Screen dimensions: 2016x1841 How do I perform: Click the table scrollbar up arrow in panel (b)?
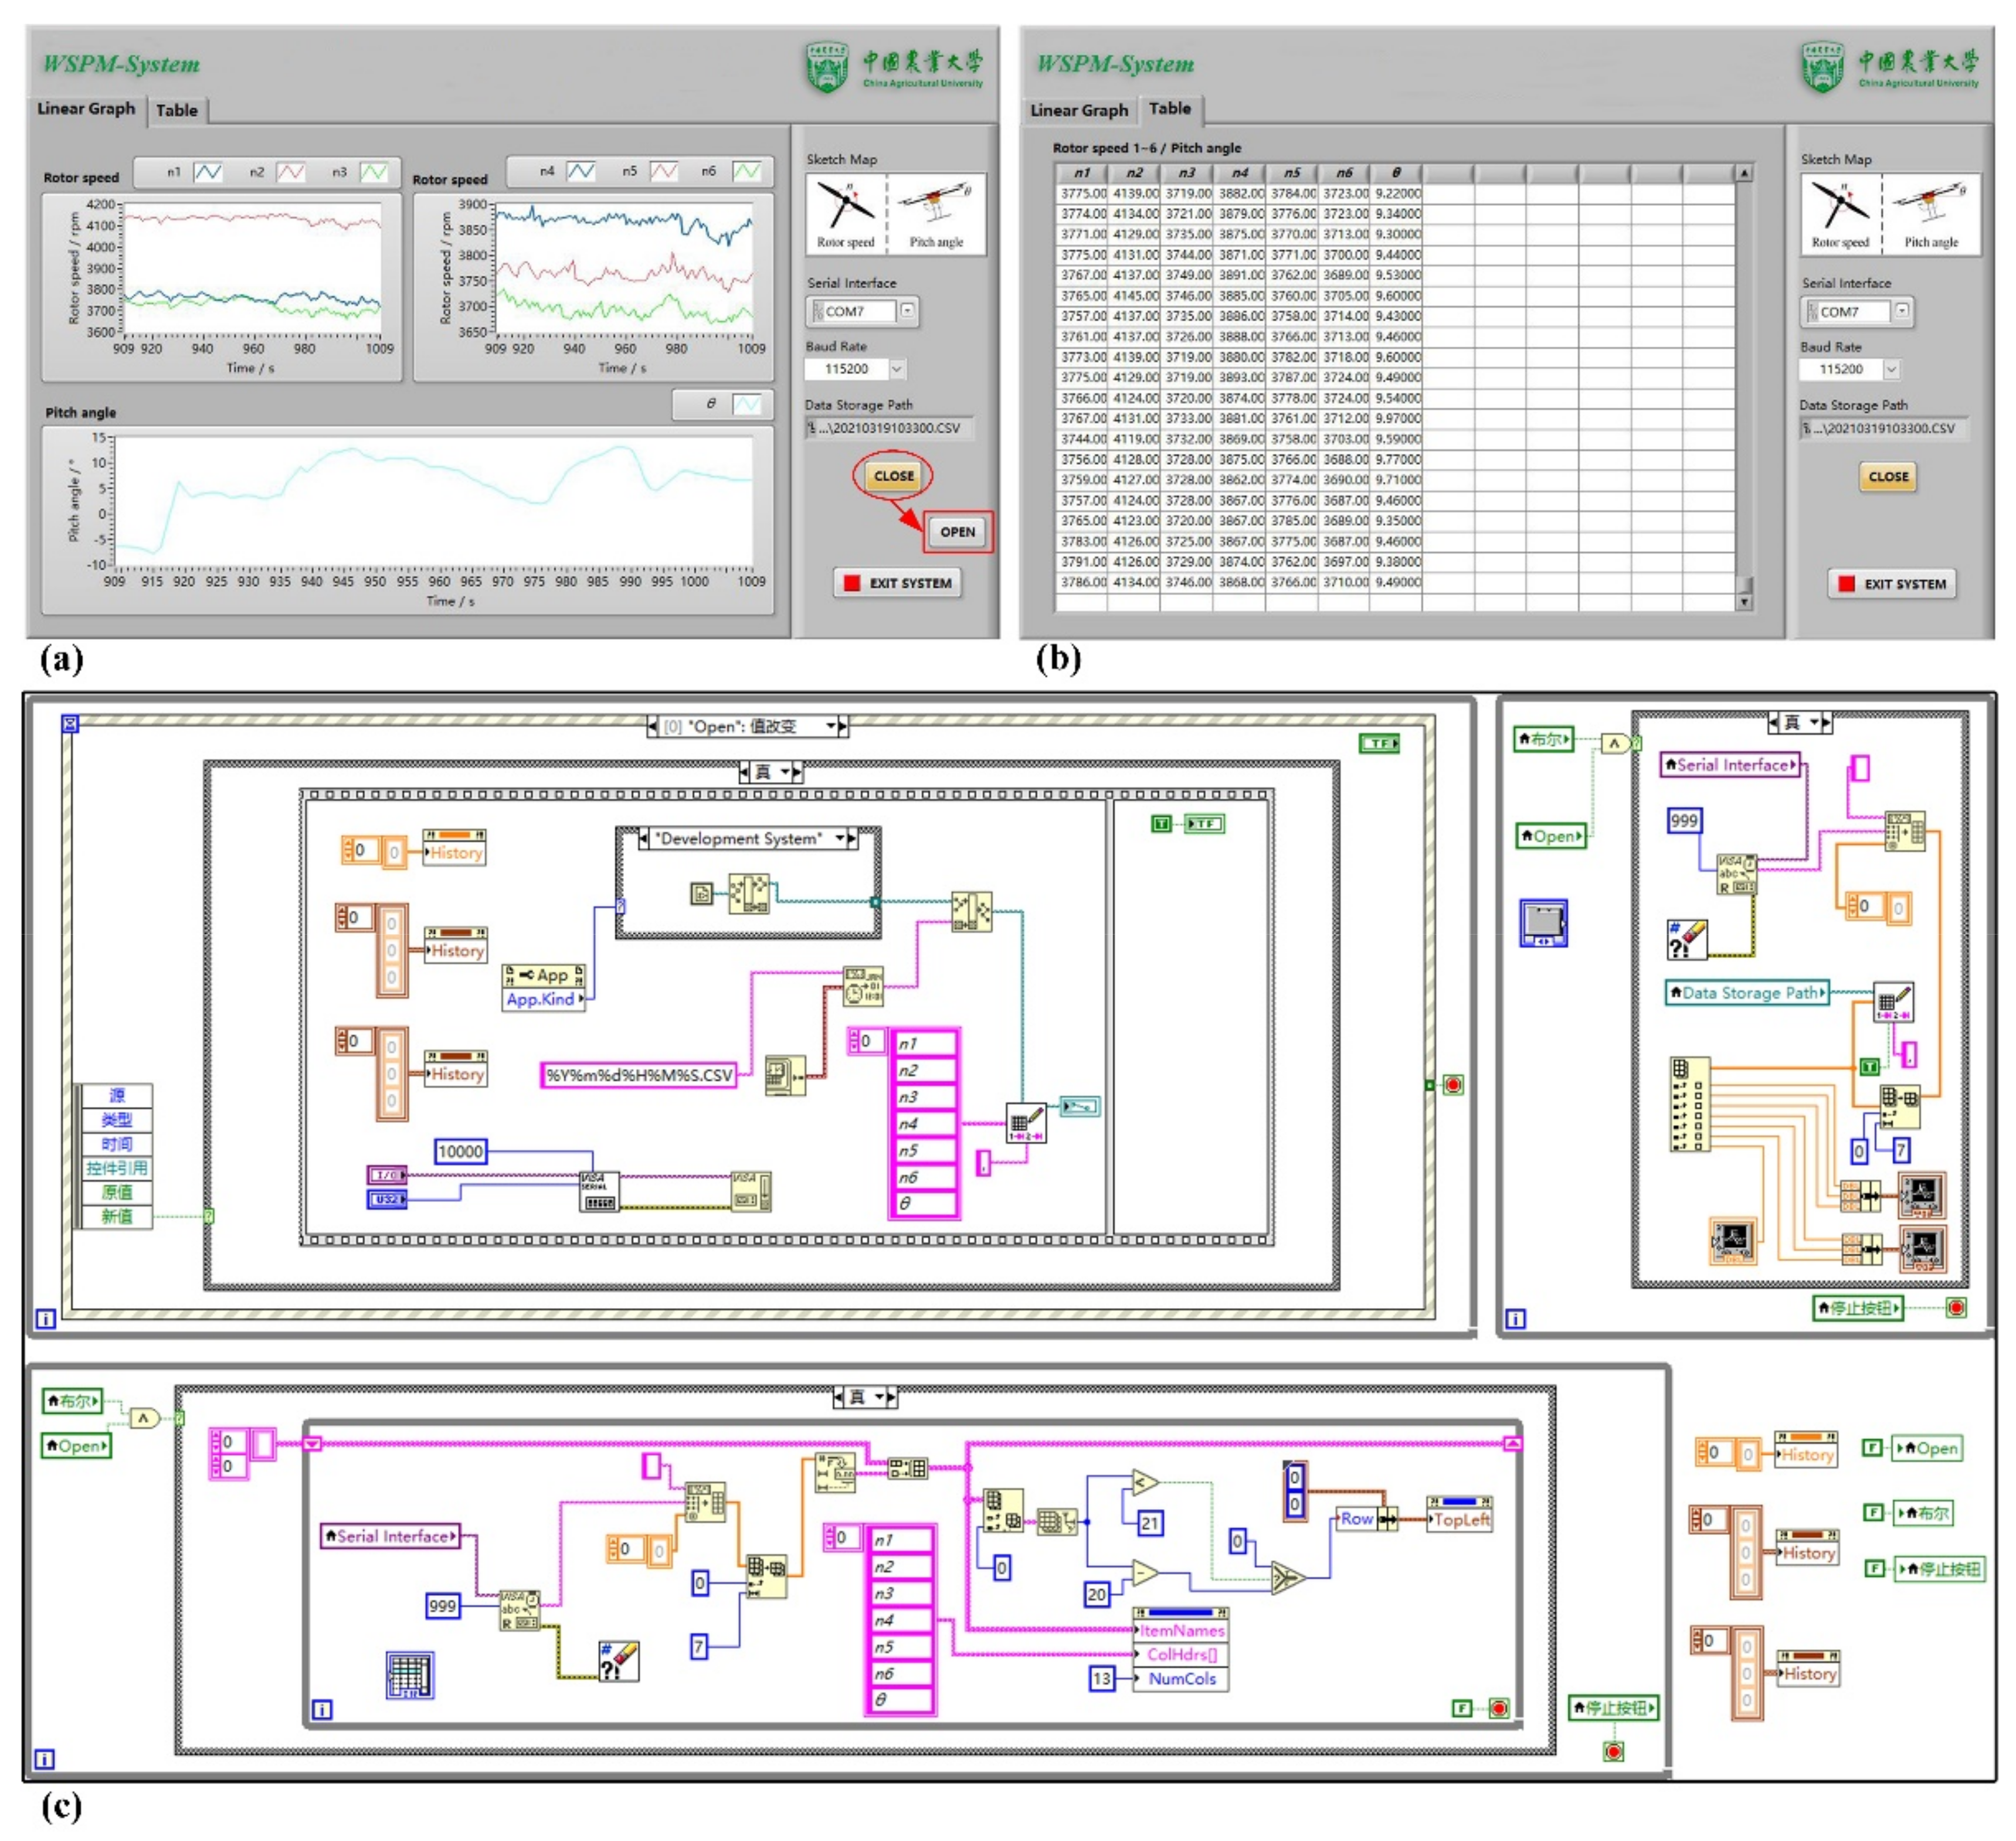pos(1744,173)
